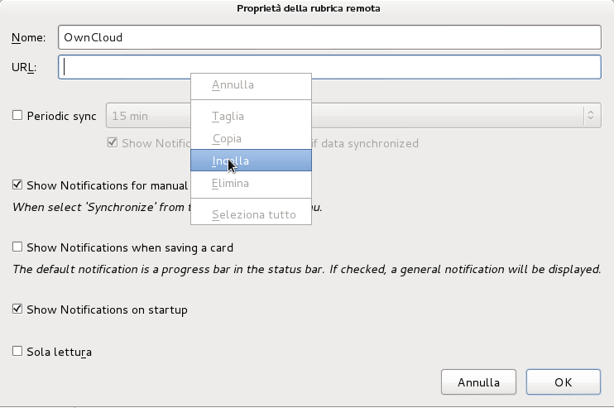Tick the Sola lettura checkbox
This screenshot has height=408, width=614.
pyautogui.click(x=17, y=352)
